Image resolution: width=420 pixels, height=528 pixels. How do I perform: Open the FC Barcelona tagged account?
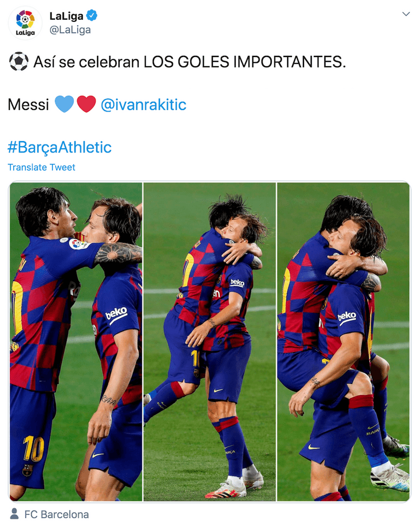point(56,514)
